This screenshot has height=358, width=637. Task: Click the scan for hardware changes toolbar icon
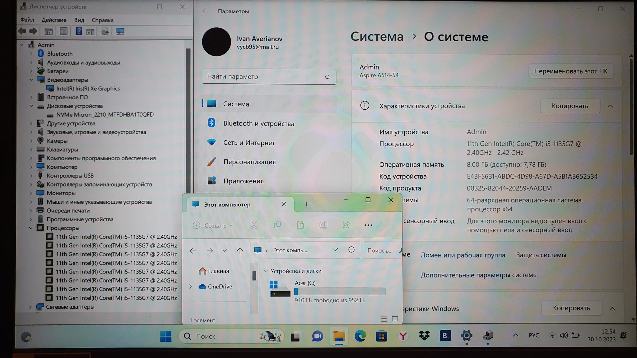120,31
